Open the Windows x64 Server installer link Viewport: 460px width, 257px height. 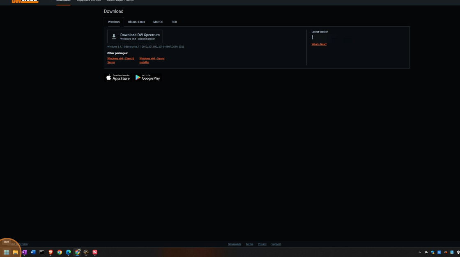152,60
